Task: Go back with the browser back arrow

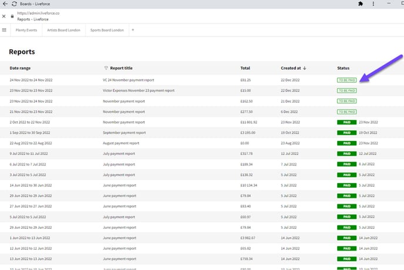Action: pos(5,4)
